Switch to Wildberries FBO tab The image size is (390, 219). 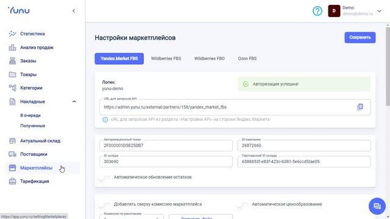(210, 58)
